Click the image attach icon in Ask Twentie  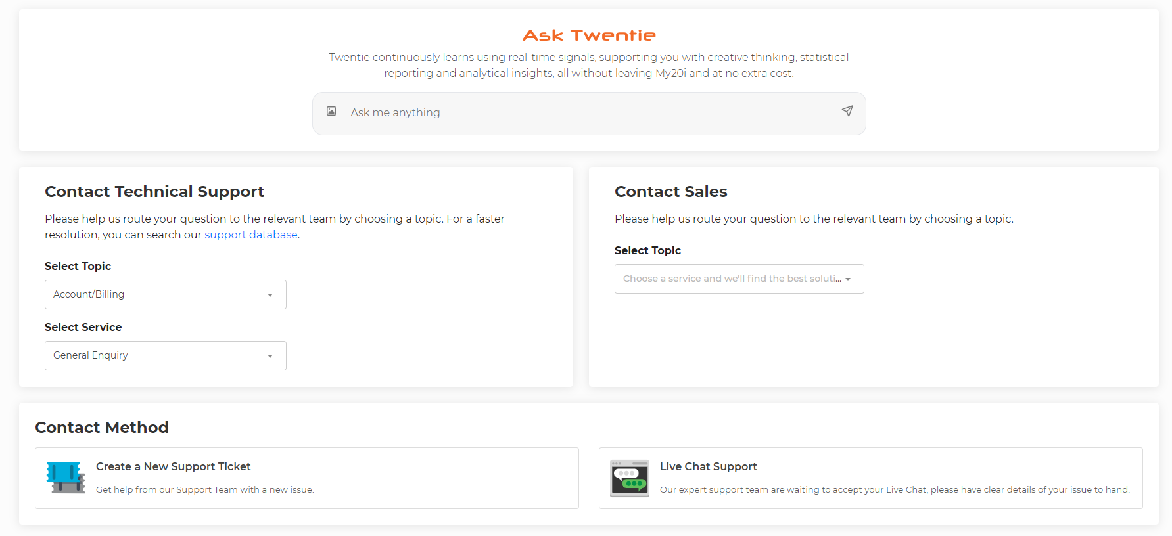331,112
